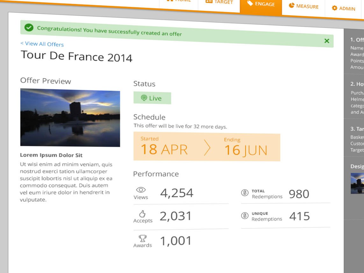
Task: Switch to the Measure tab
Action: 303,6
